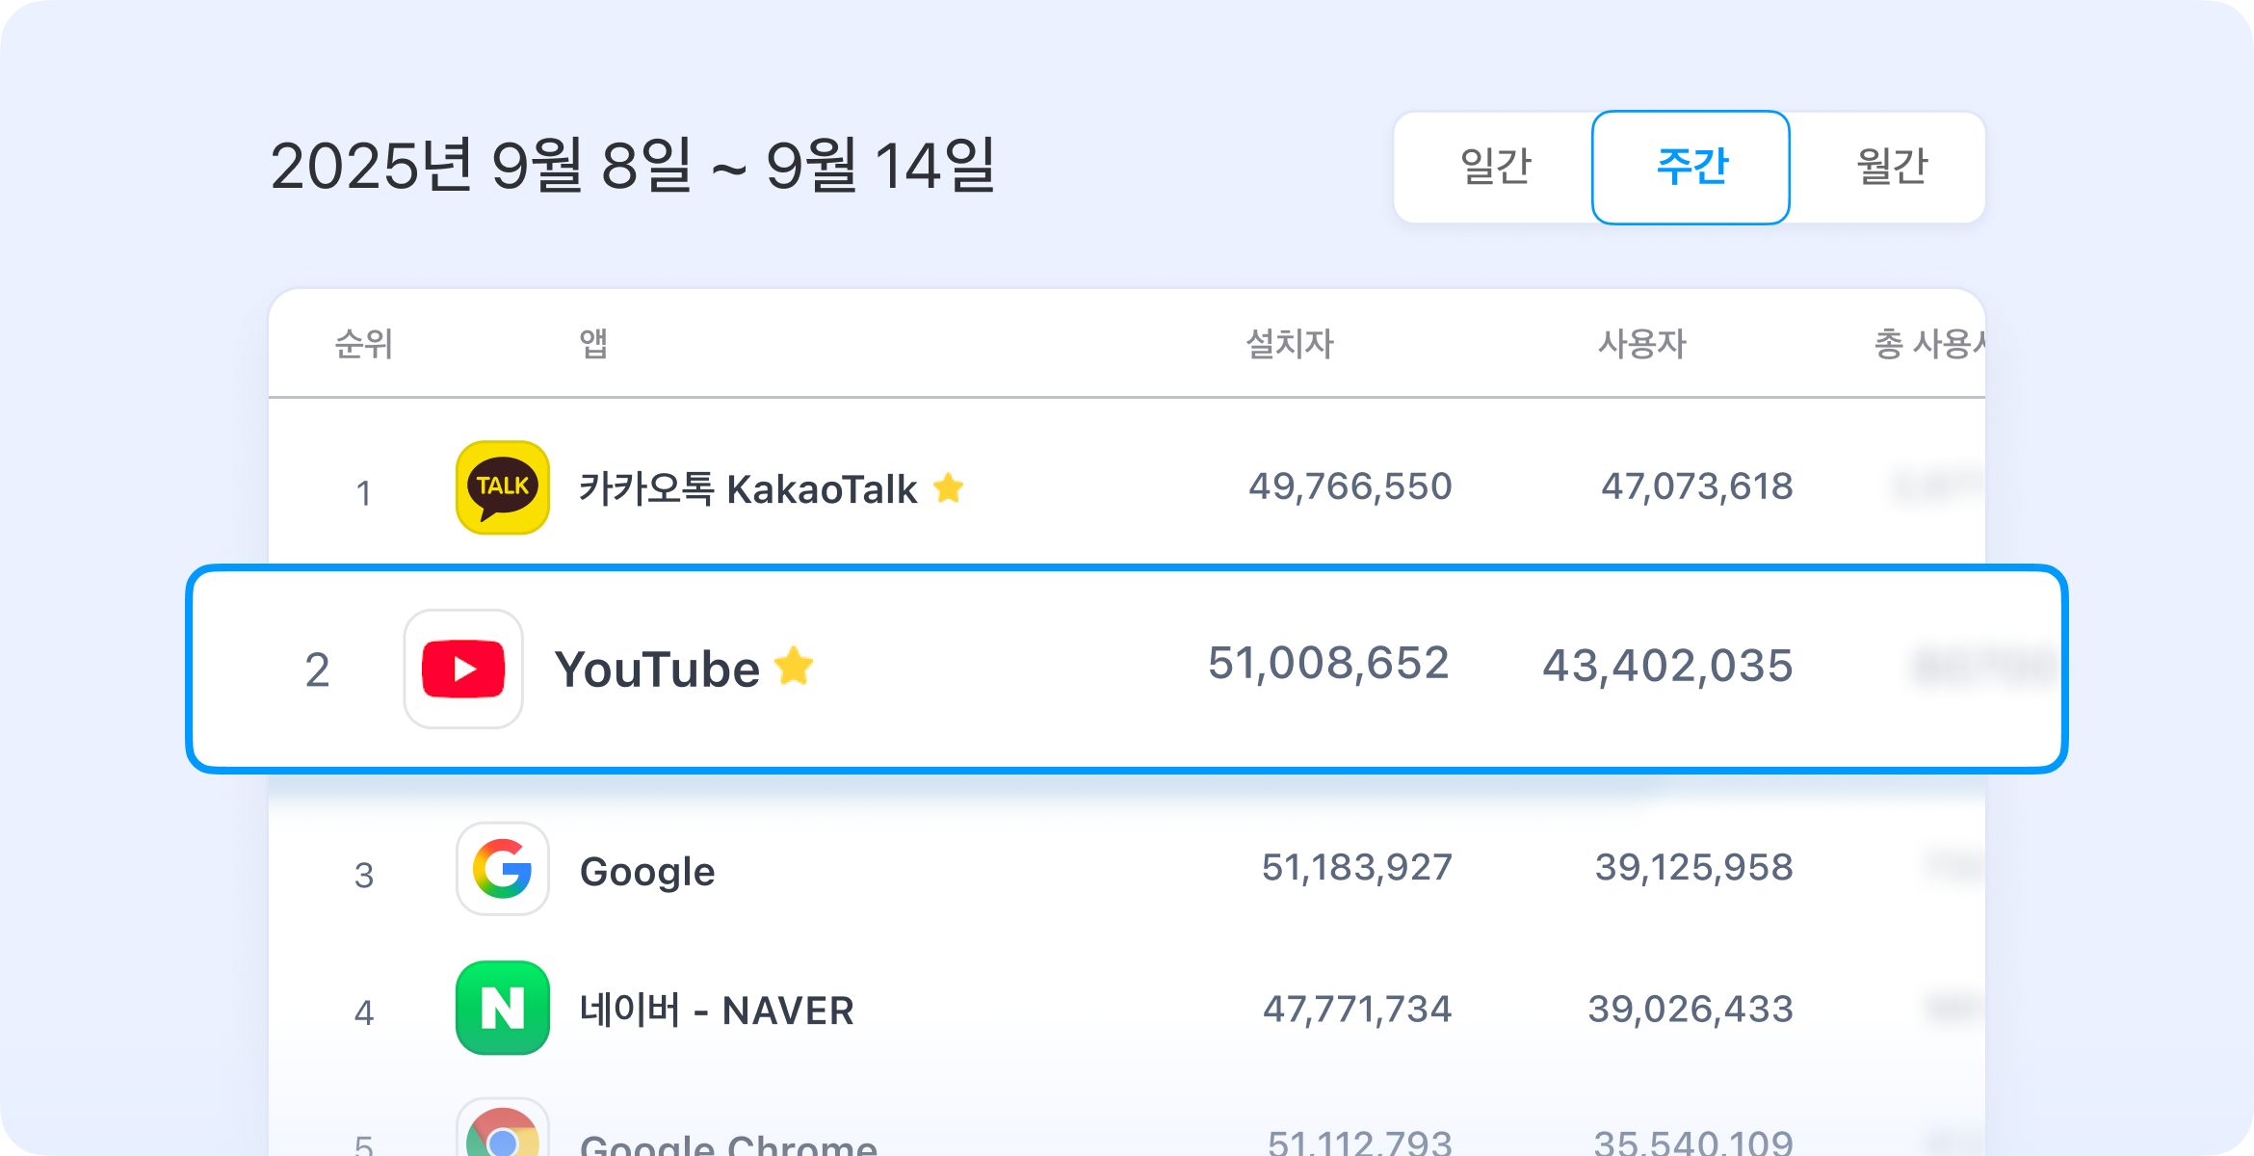Viewport: 2254px width, 1156px height.
Task: Open the YouTube app name link
Action: pyautogui.click(x=657, y=670)
